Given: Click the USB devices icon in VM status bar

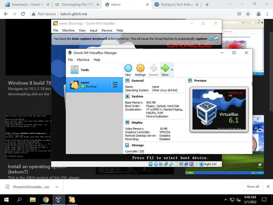Looking at the screenshot, I should pos(171,164).
